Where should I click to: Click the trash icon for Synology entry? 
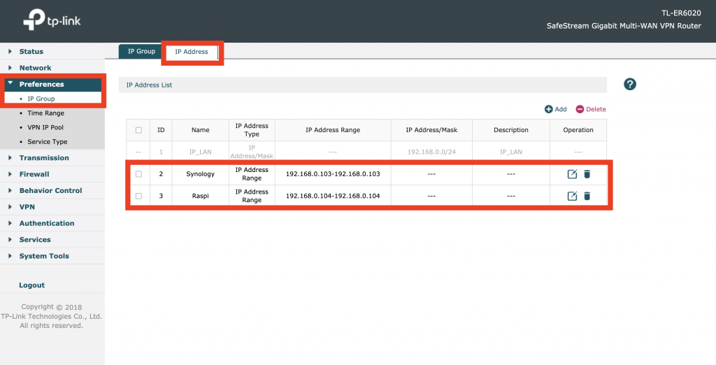click(587, 173)
